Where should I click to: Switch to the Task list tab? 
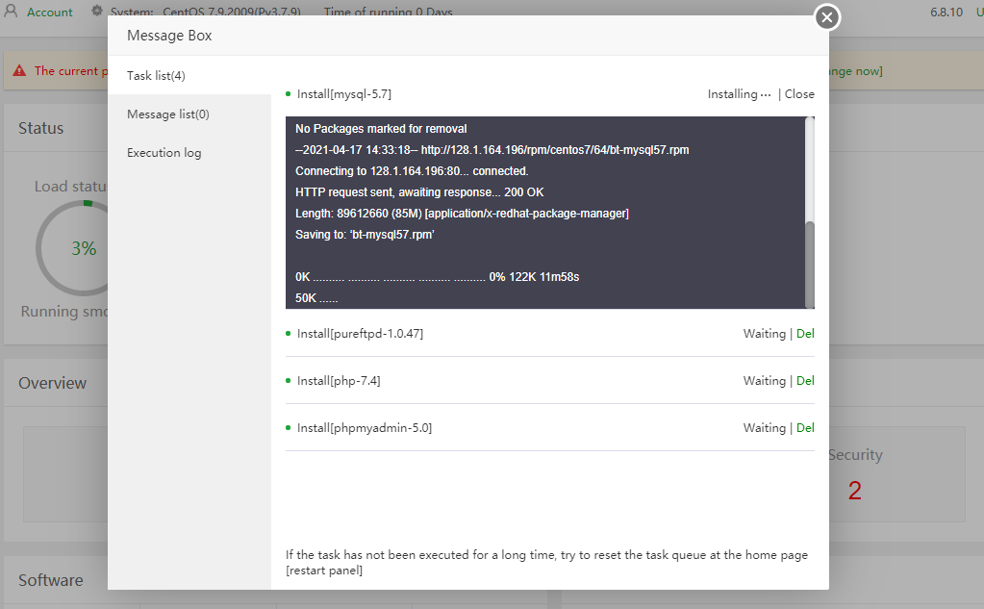coord(156,75)
